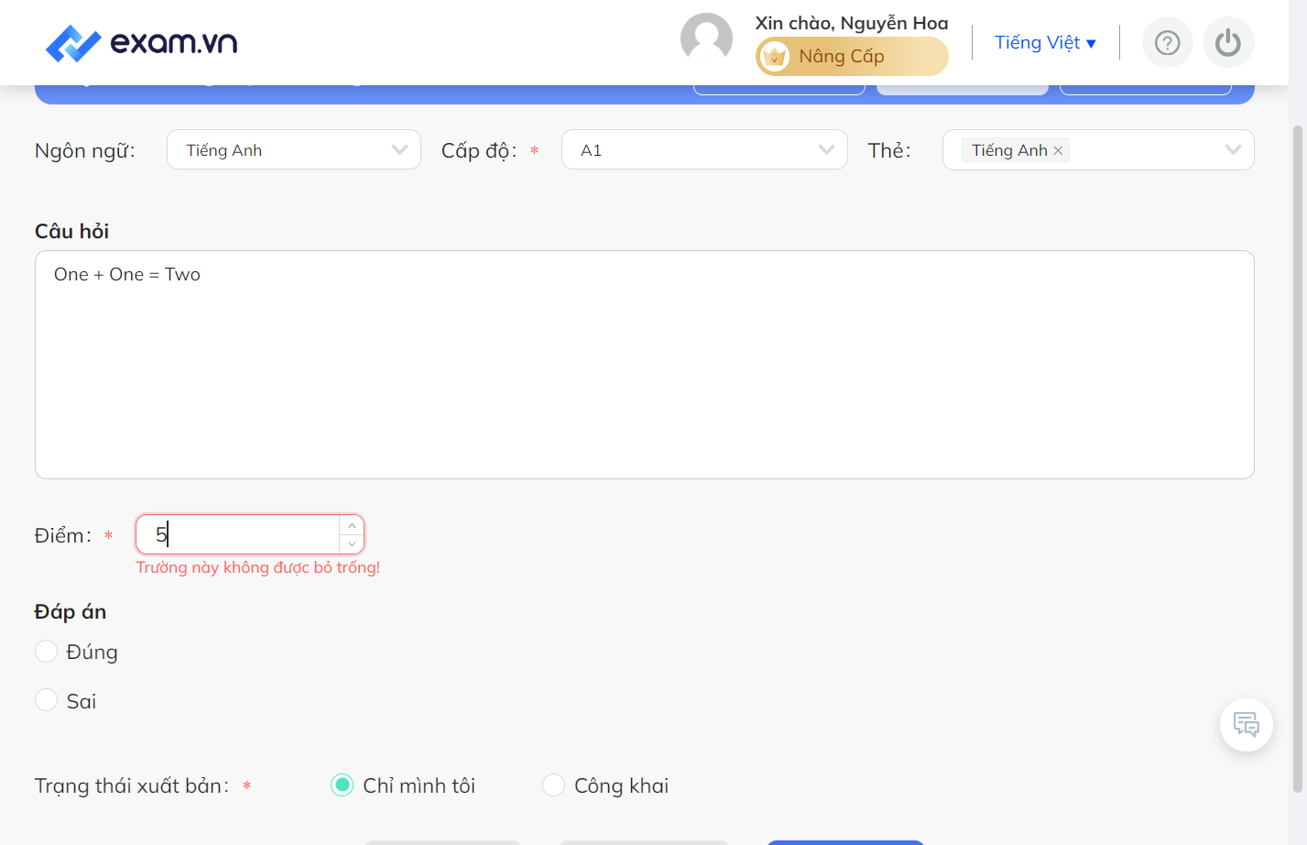Select Công khai publish status
The height and width of the screenshot is (845, 1307).
553,785
